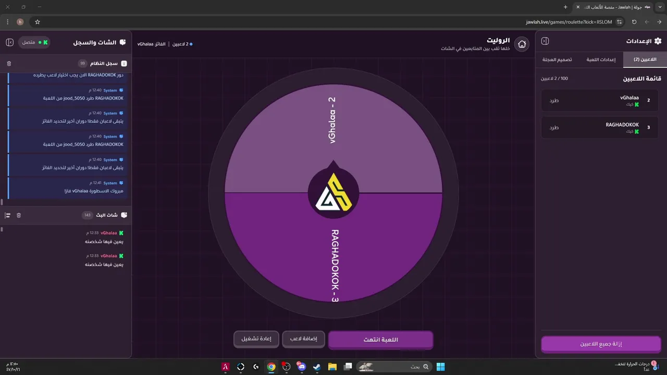The width and height of the screenshot is (667, 375).
Task: Go to the home page via house icon
Action: coord(522,44)
